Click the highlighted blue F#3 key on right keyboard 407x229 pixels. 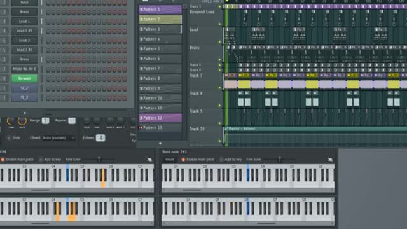(248, 172)
